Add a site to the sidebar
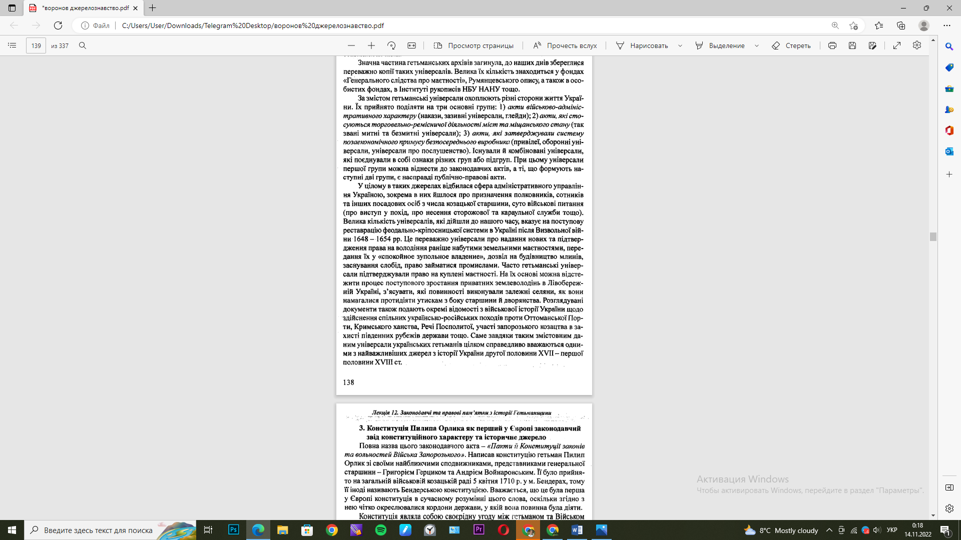This screenshot has width=961, height=540. [949, 174]
